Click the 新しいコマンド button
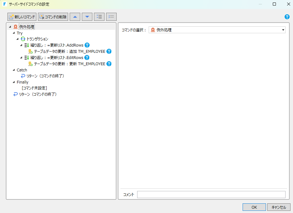Viewport: 293px width, 213px height. click(x=22, y=17)
